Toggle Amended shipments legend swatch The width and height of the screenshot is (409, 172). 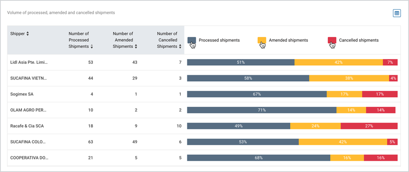[x=262, y=40]
